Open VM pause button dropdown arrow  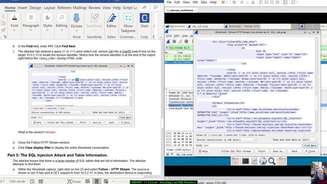tap(227, 2)
